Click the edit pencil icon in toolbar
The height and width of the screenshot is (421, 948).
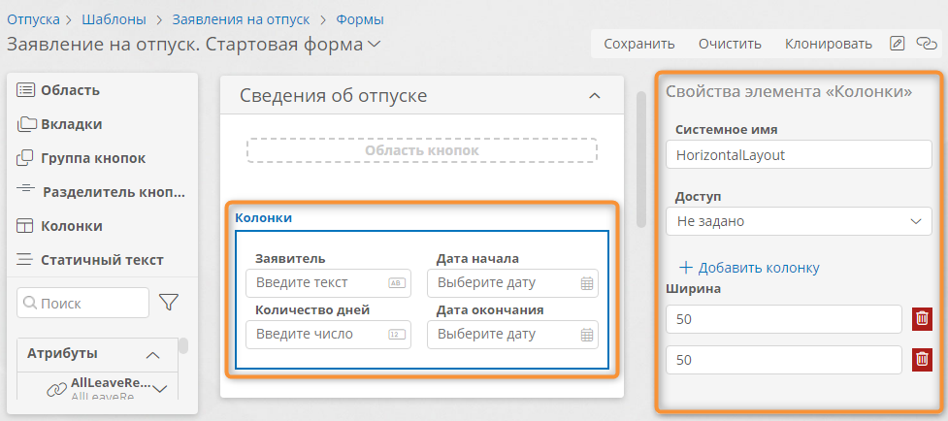click(x=898, y=44)
